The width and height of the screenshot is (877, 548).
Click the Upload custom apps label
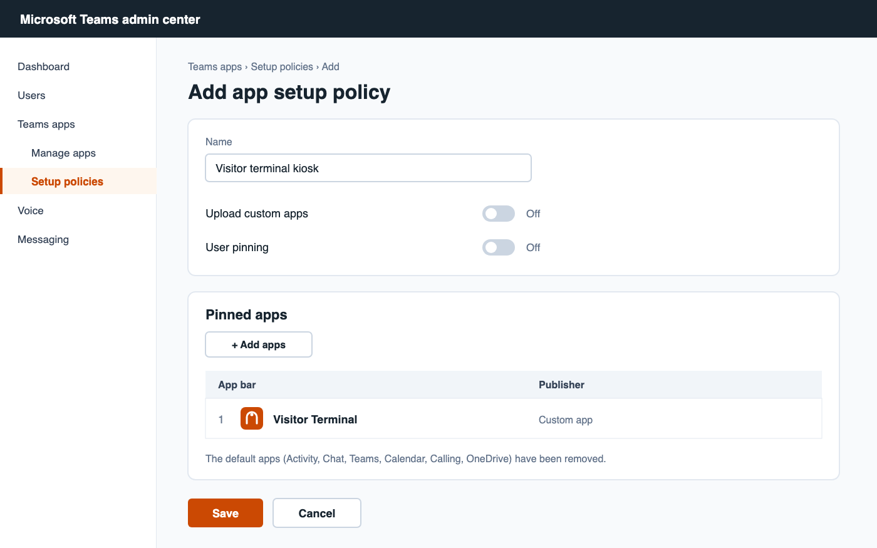coord(257,214)
